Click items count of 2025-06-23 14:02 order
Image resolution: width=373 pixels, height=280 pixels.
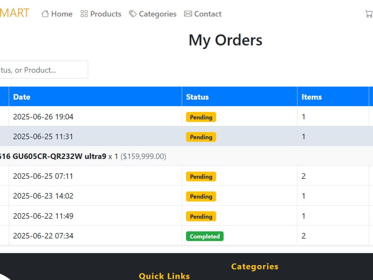304,196
